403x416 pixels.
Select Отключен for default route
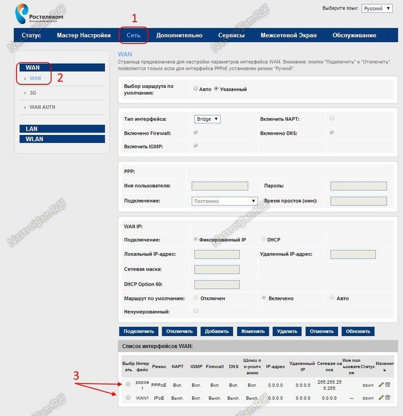196,298
